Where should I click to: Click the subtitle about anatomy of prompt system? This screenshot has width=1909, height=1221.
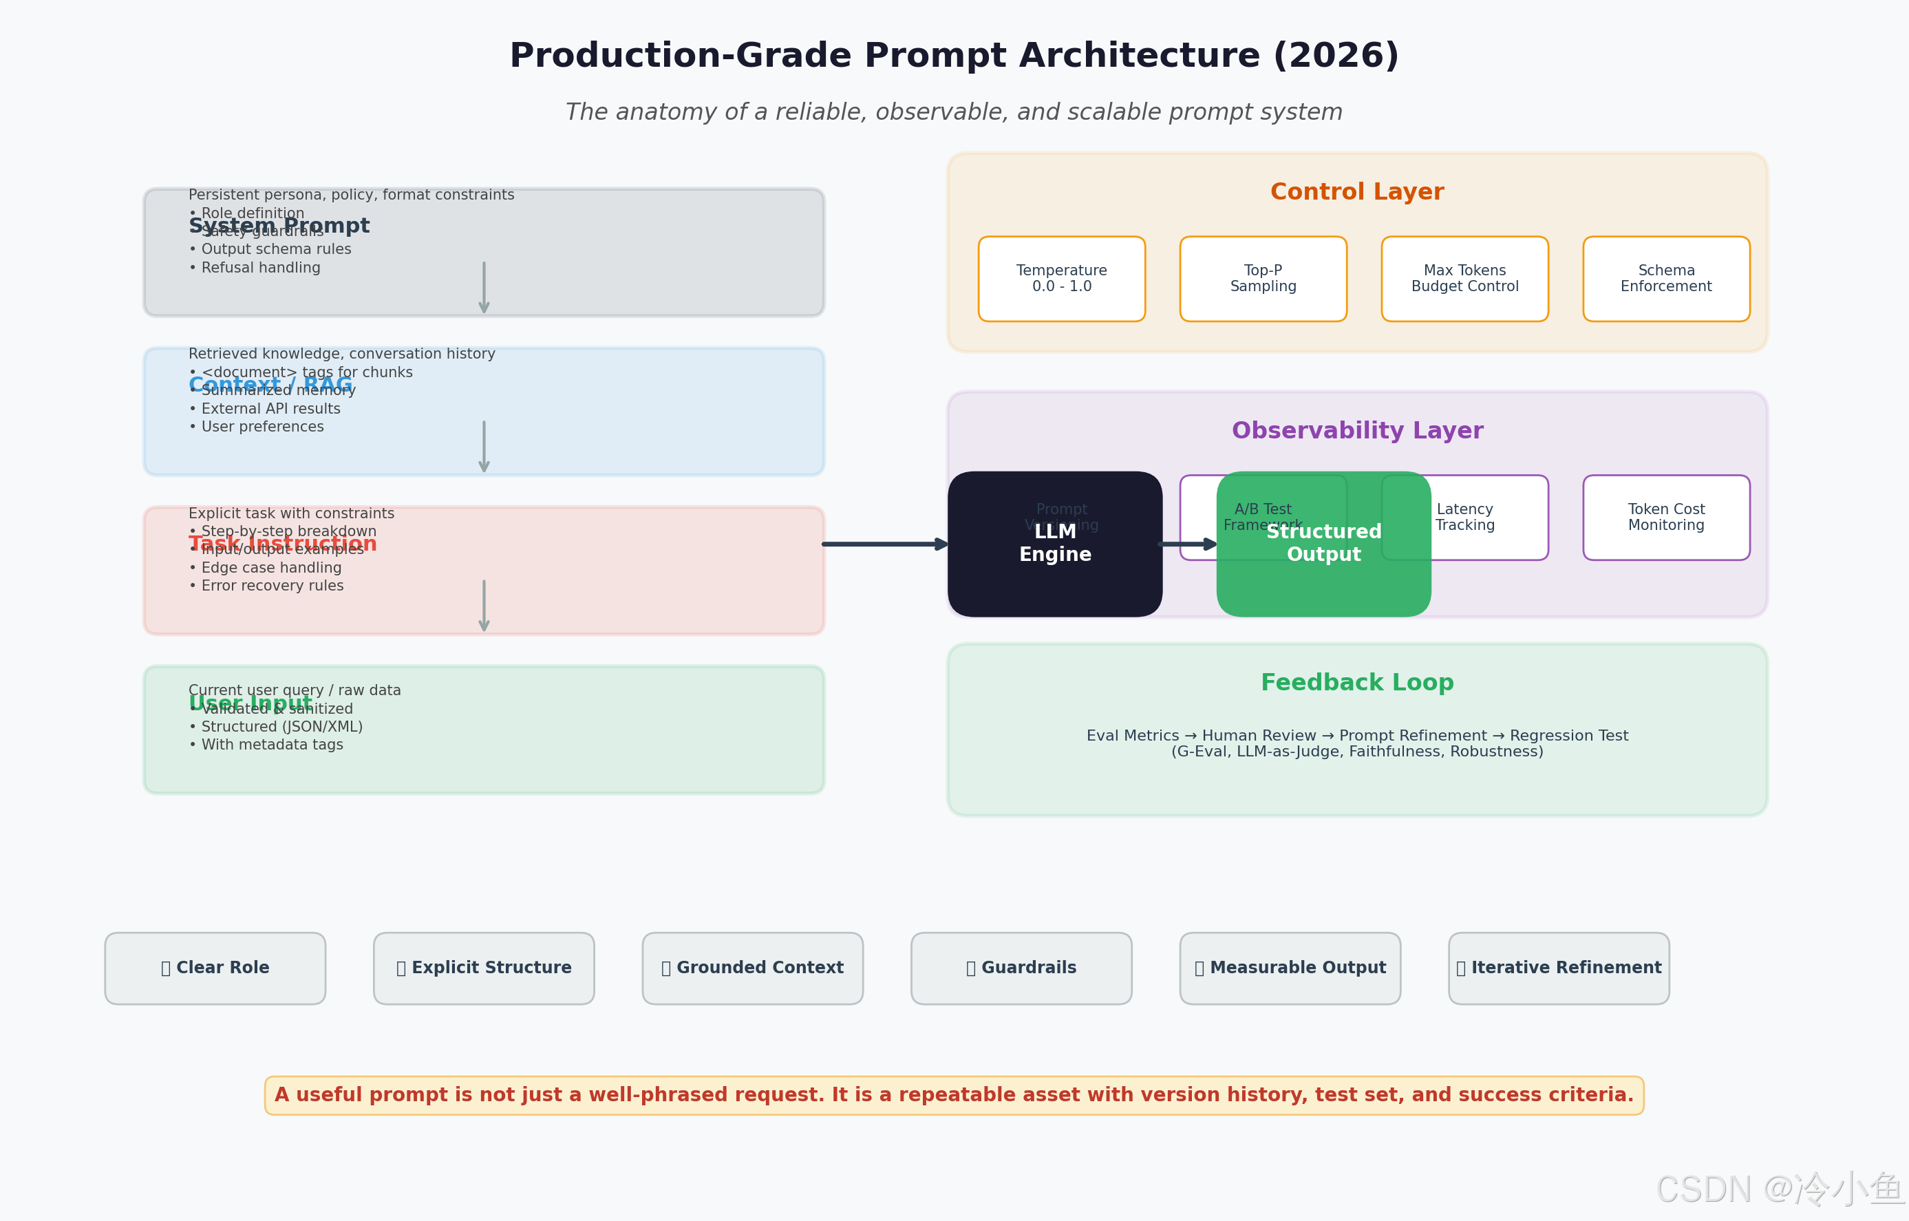pos(954,112)
